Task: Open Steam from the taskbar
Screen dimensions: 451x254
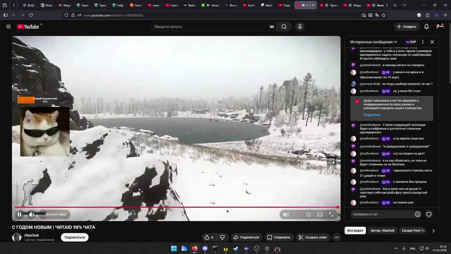Action: pyautogui.click(x=236, y=248)
